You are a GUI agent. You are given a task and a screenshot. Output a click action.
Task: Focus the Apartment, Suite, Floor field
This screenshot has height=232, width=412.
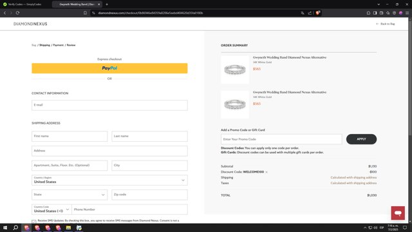(70, 166)
